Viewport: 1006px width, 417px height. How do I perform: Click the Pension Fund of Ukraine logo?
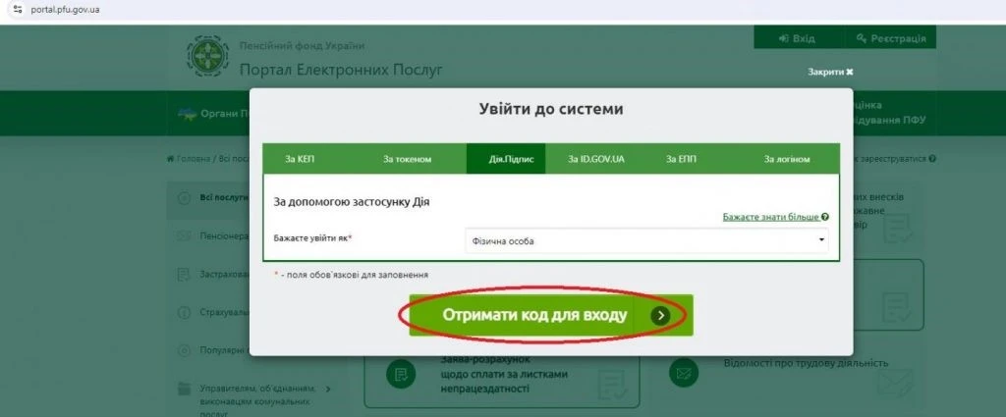[207, 58]
